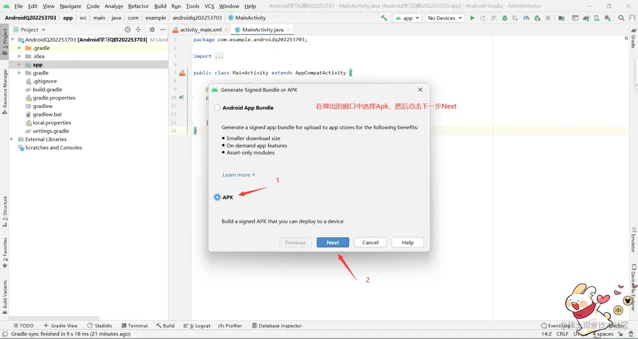Open the VCS menu
Image resolution: width=638 pixels, height=339 pixels.
pos(209,6)
